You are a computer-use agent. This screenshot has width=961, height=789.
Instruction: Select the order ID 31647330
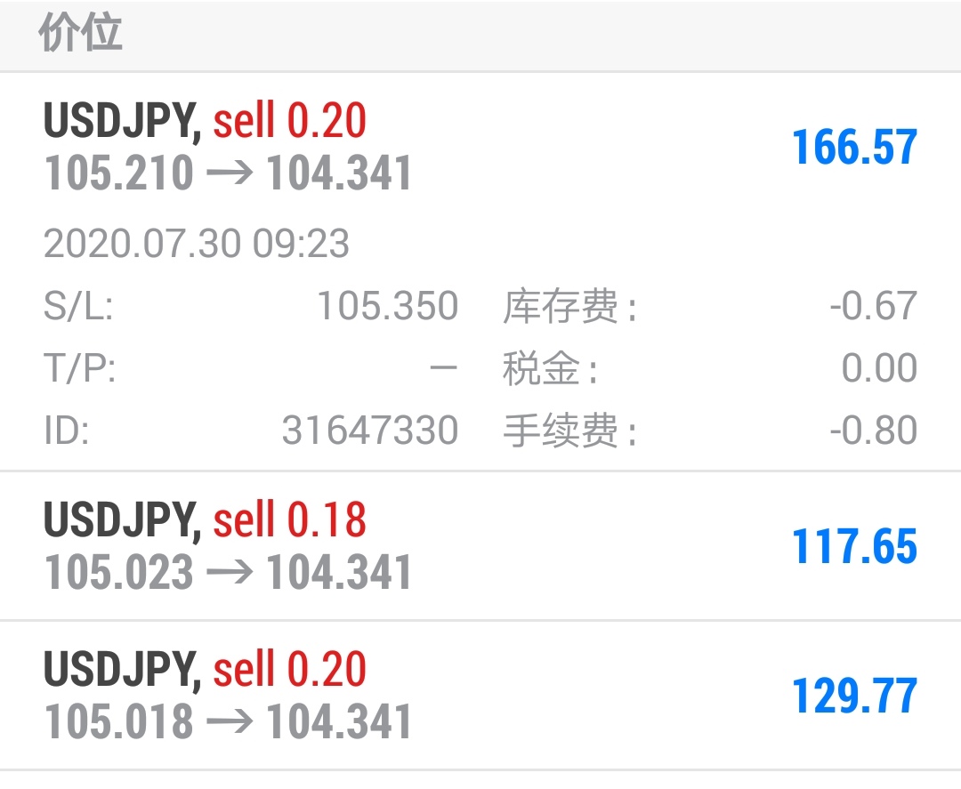(x=370, y=431)
